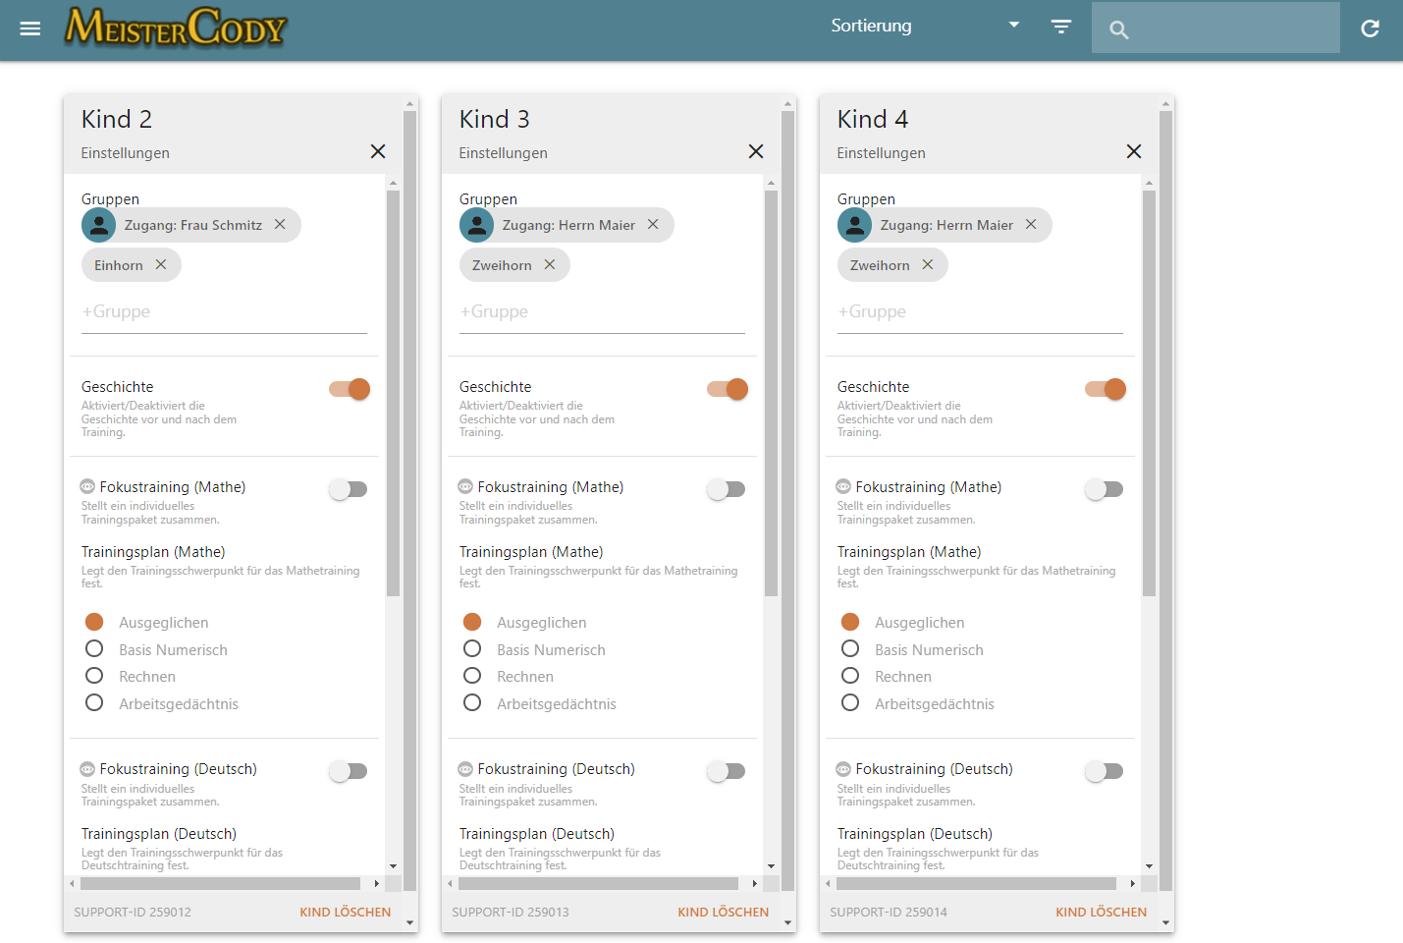
Task: Select Arbeitsgedächtnis radio for Kind 2
Action: (94, 702)
